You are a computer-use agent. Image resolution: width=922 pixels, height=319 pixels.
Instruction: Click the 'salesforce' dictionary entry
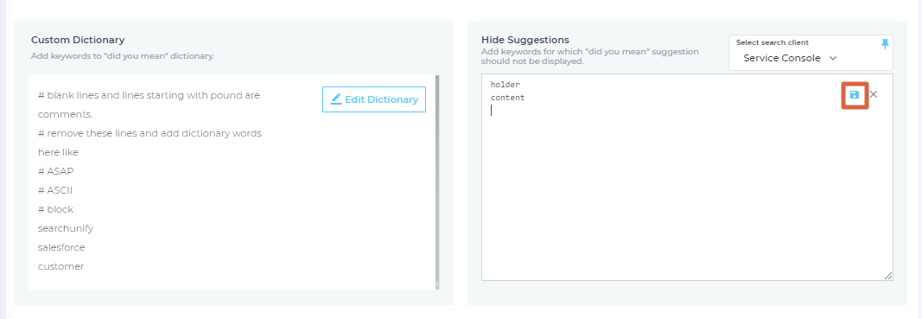[61, 247]
